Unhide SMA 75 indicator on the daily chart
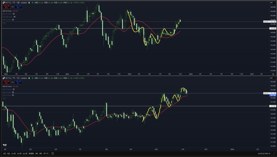Viewport: 277px width, 157px height. click(x=14, y=89)
